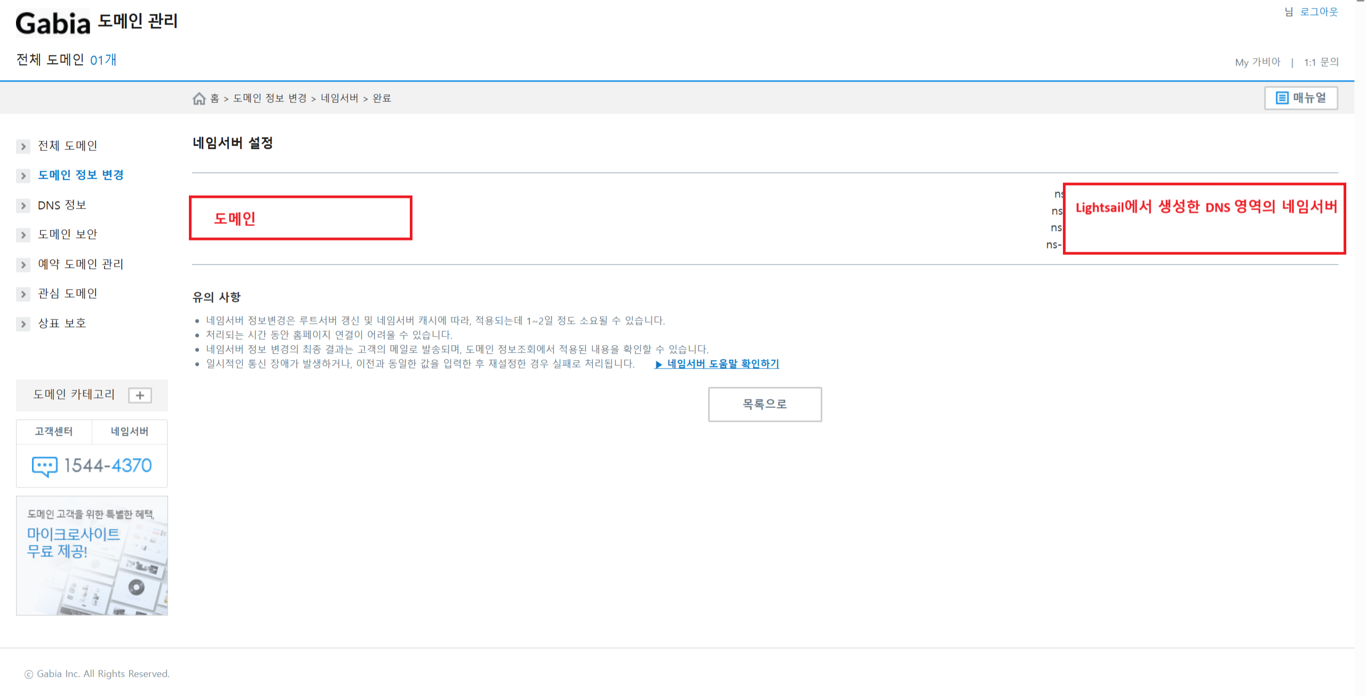Click chevron icon beside DNS 정보
The height and width of the screenshot is (696, 1366).
click(x=23, y=206)
